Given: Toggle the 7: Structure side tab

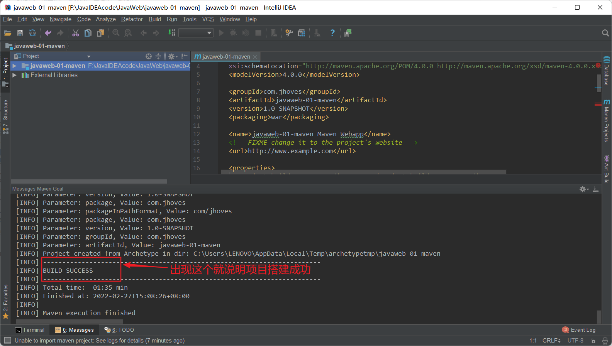Looking at the screenshot, I should (x=5, y=117).
